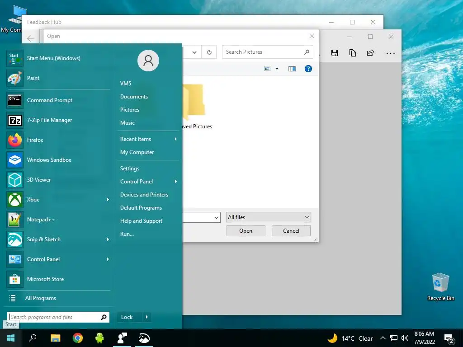Click the Open button in dialog
463x347 pixels.
pyautogui.click(x=246, y=231)
